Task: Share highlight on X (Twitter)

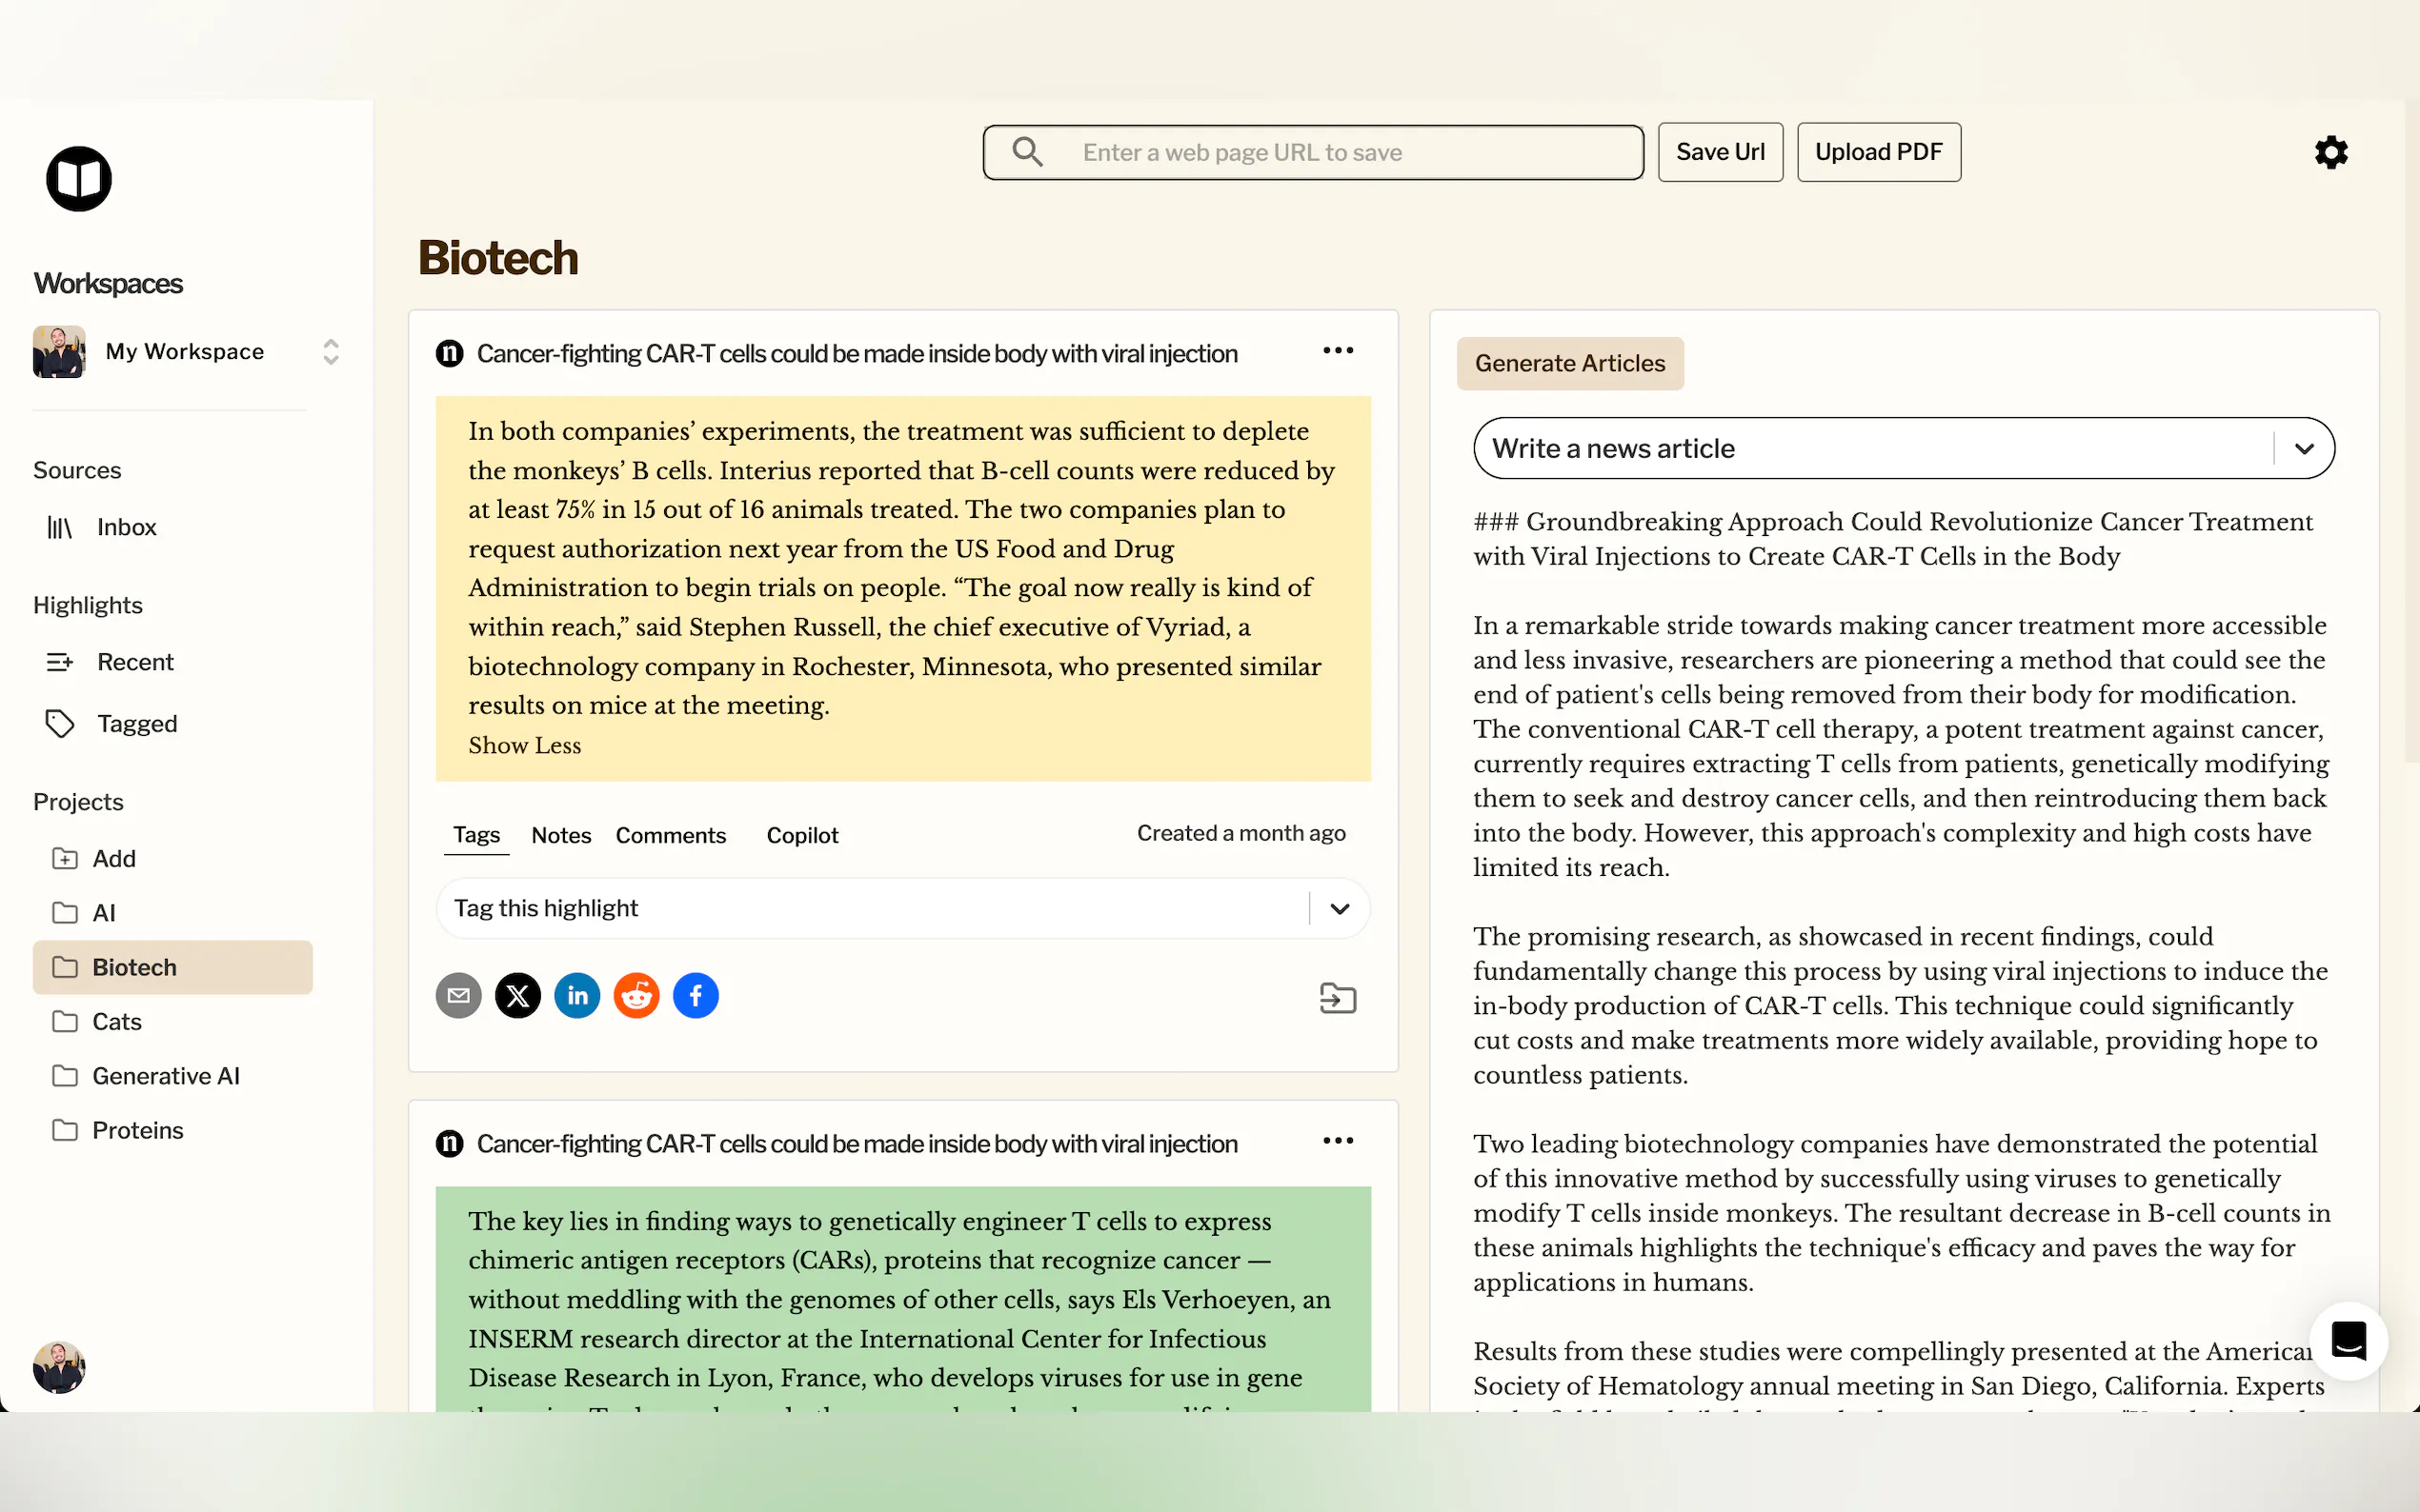Action: tap(517, 995)
